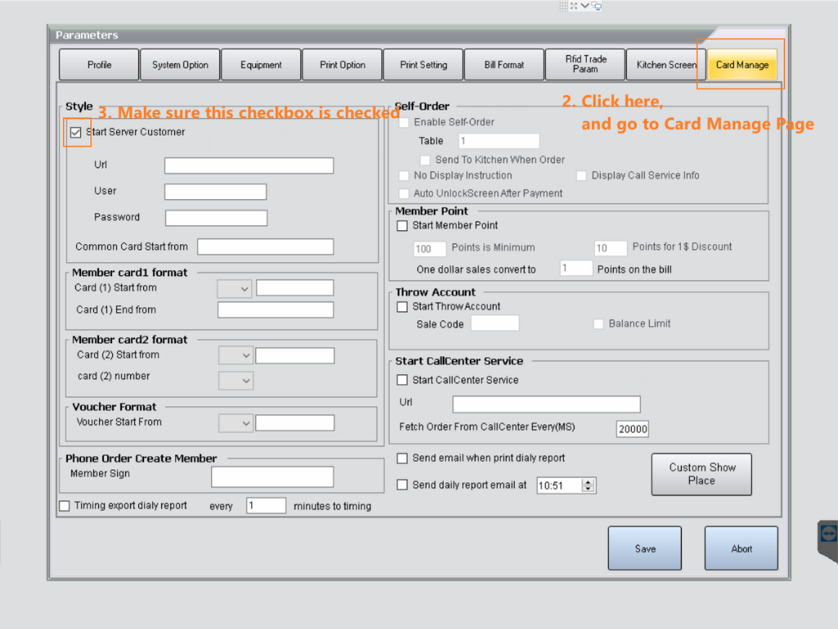
Task: Click the Abort button
Action: [741, 549]
